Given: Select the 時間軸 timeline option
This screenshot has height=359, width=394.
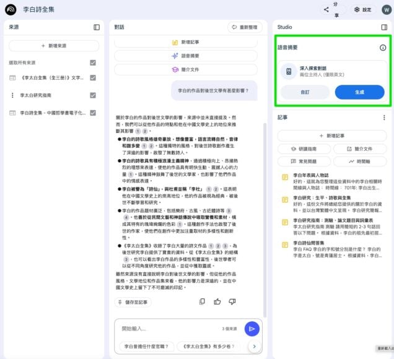Looking at the screenshot, I should tap(361, 161).
